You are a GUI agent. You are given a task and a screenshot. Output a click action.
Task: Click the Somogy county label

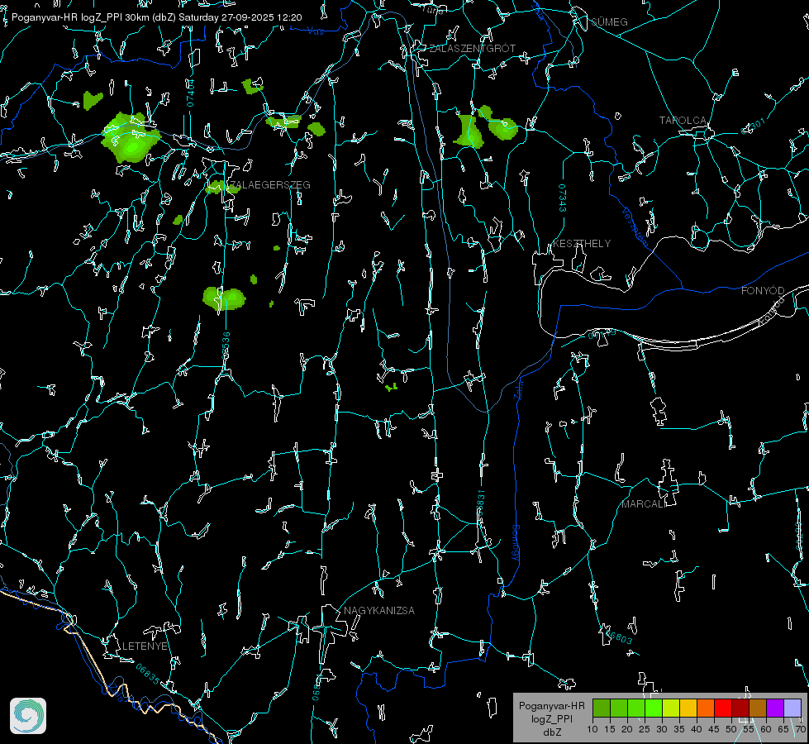(x=516, y=543)
